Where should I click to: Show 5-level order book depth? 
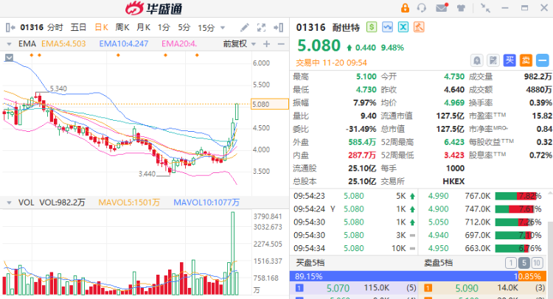[524, 263]
